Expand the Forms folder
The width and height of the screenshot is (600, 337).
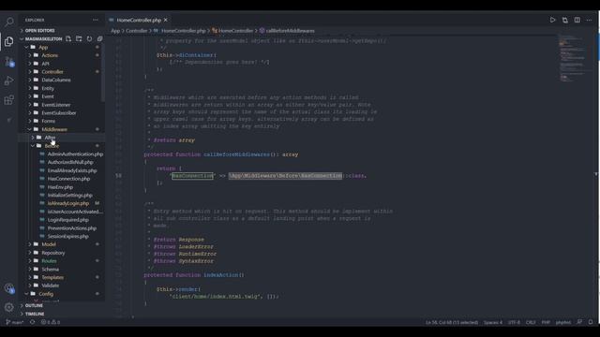click(48, 121)
